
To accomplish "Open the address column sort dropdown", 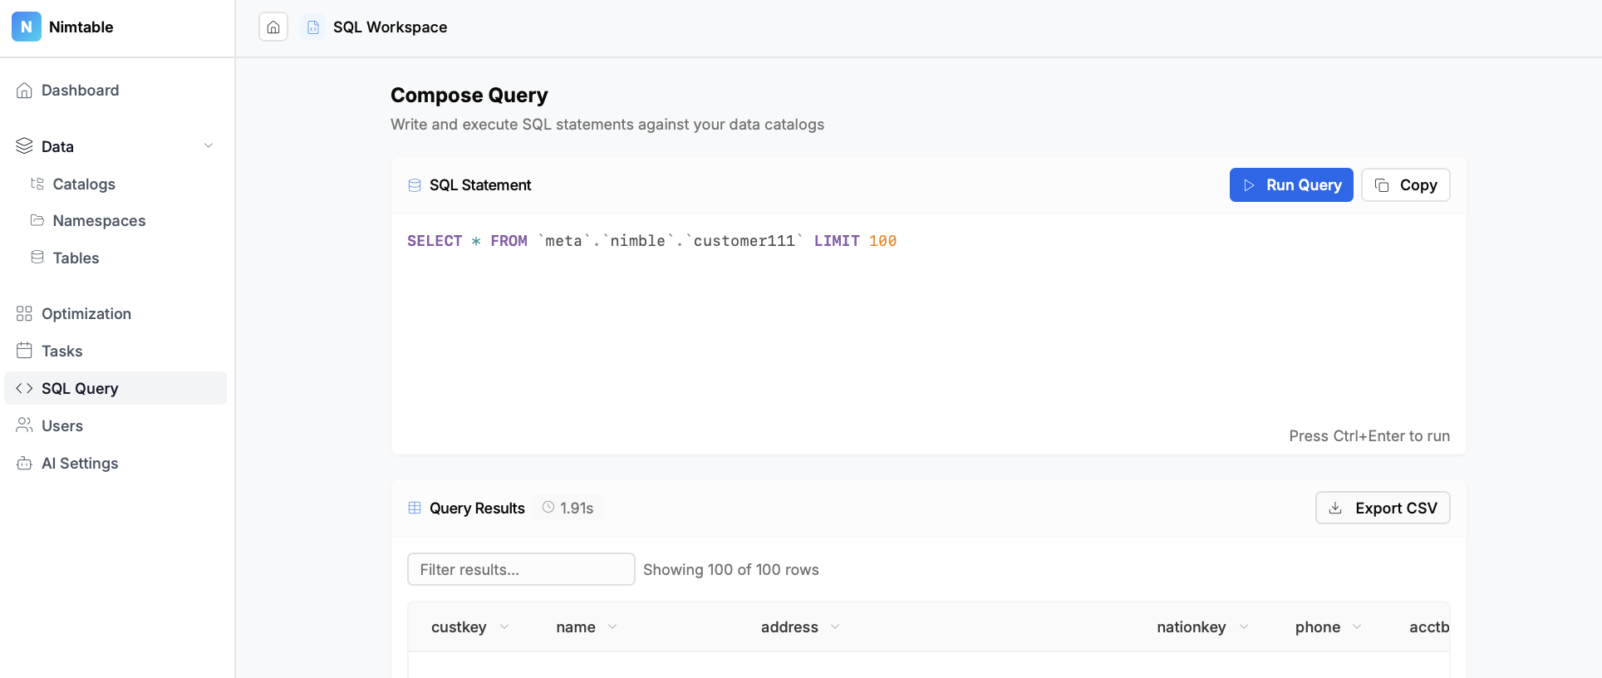I will 835,627.
